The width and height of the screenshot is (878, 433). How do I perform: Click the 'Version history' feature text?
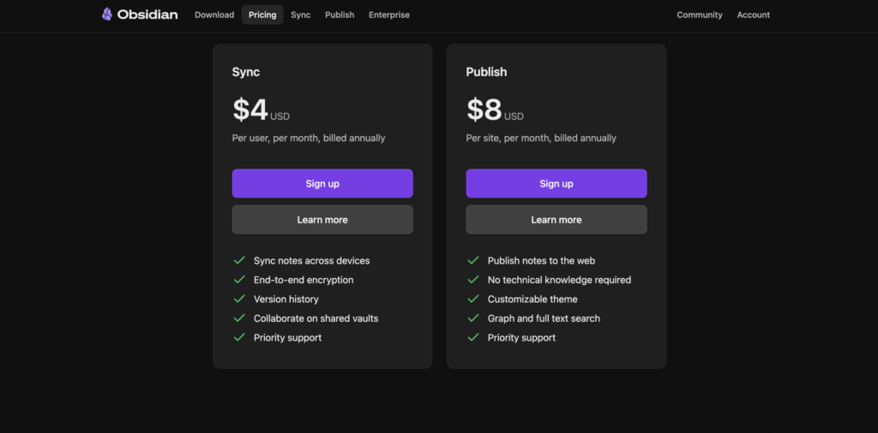286,299
